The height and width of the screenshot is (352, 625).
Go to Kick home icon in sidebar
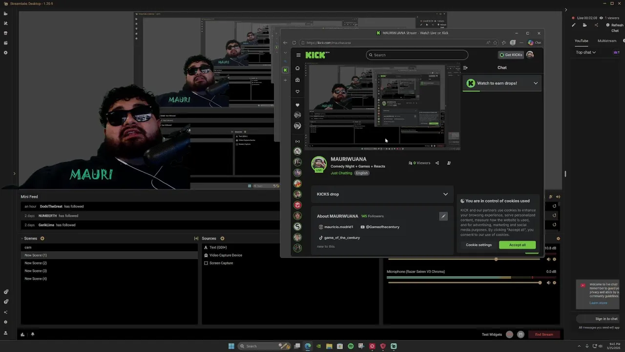pos(297,68)
